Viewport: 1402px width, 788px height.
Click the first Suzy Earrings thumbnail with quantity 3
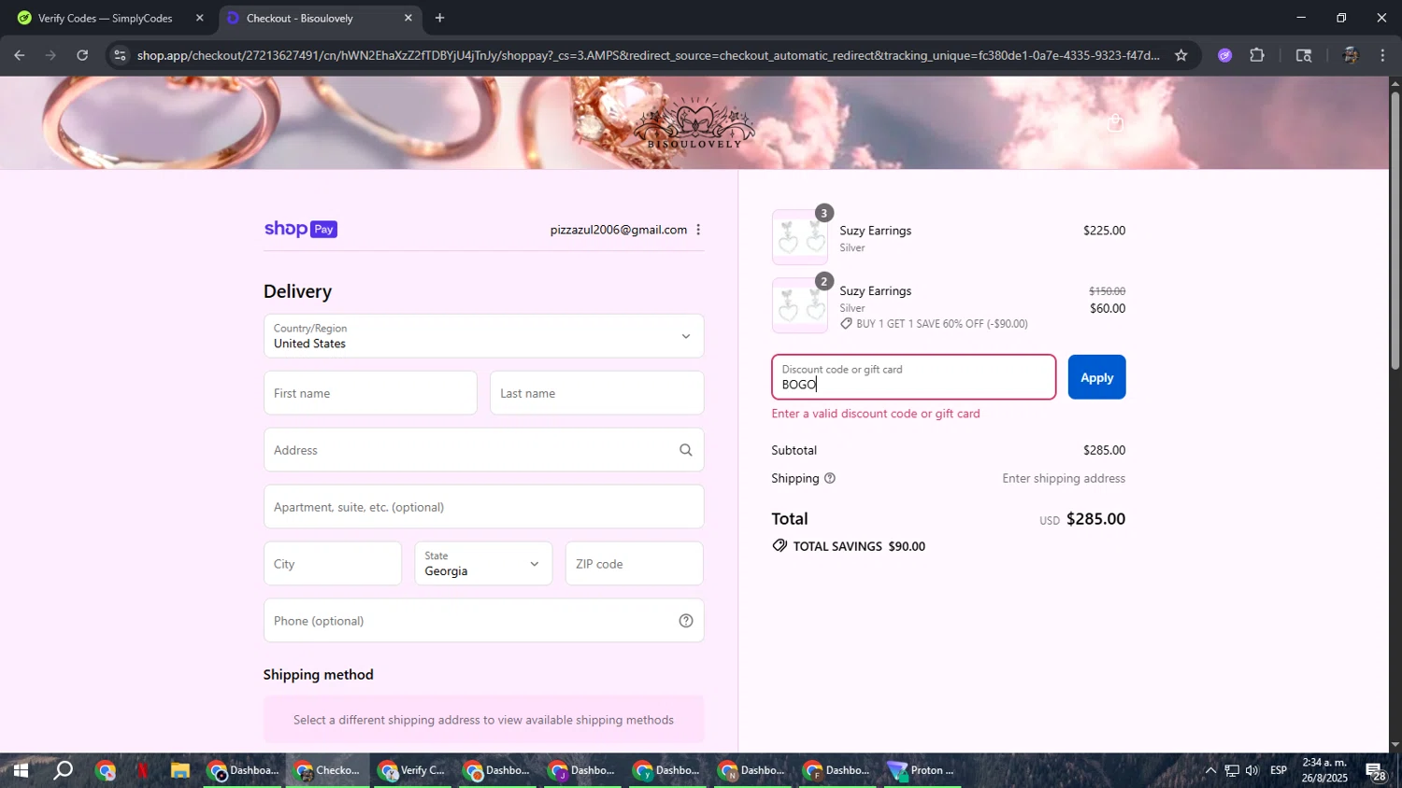(x=800, y=237)
